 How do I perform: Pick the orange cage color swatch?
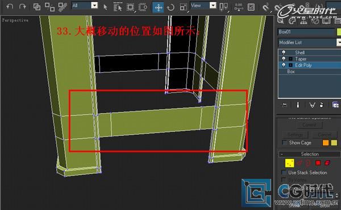coord(326,143)
